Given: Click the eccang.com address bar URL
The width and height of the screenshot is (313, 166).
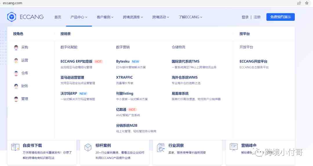Looking at the screenshot, I should point(12,3).
